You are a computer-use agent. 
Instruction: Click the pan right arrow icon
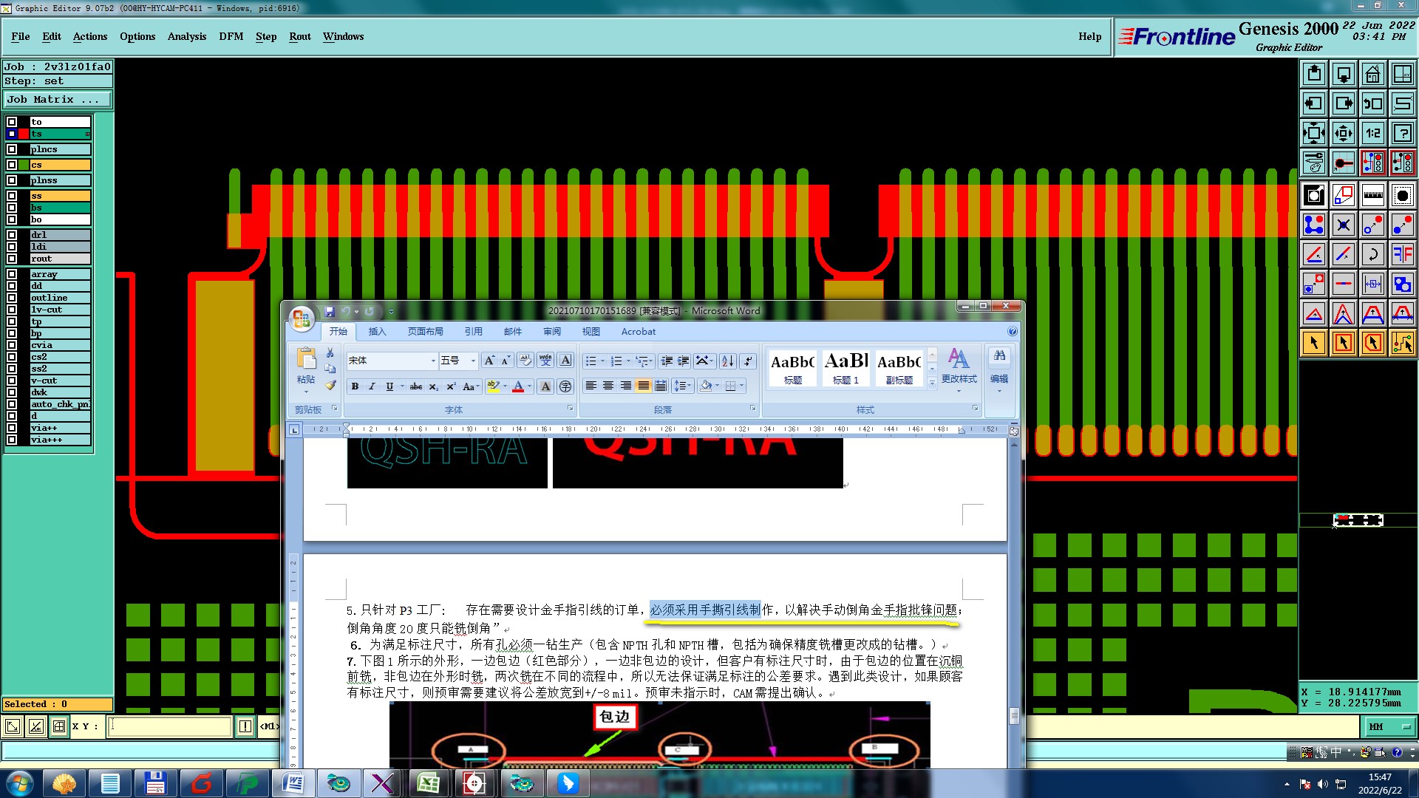pyautogui.click(x=1344, y=103)
